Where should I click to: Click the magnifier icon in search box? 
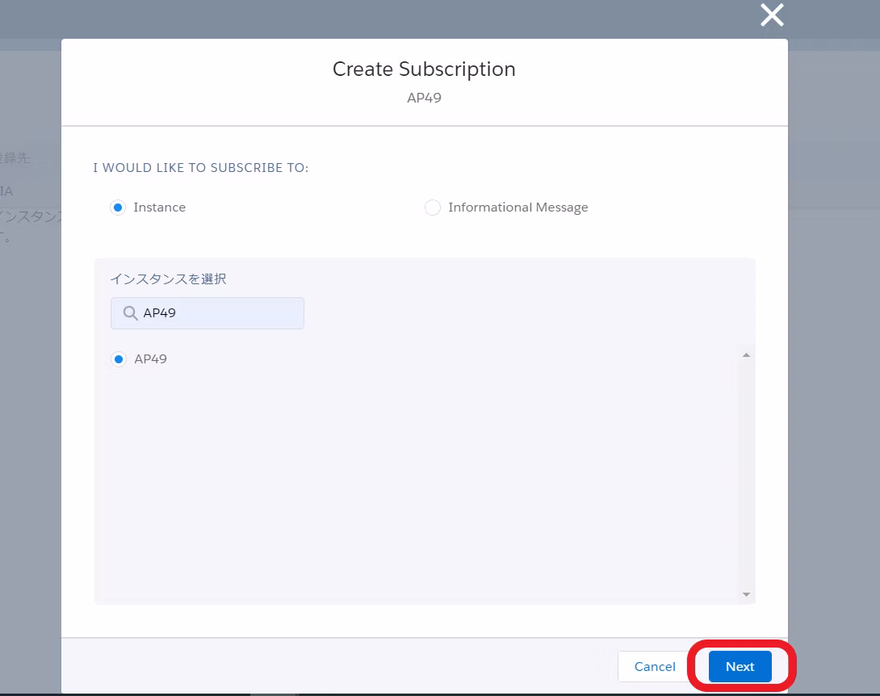click(x=130, y=313)
